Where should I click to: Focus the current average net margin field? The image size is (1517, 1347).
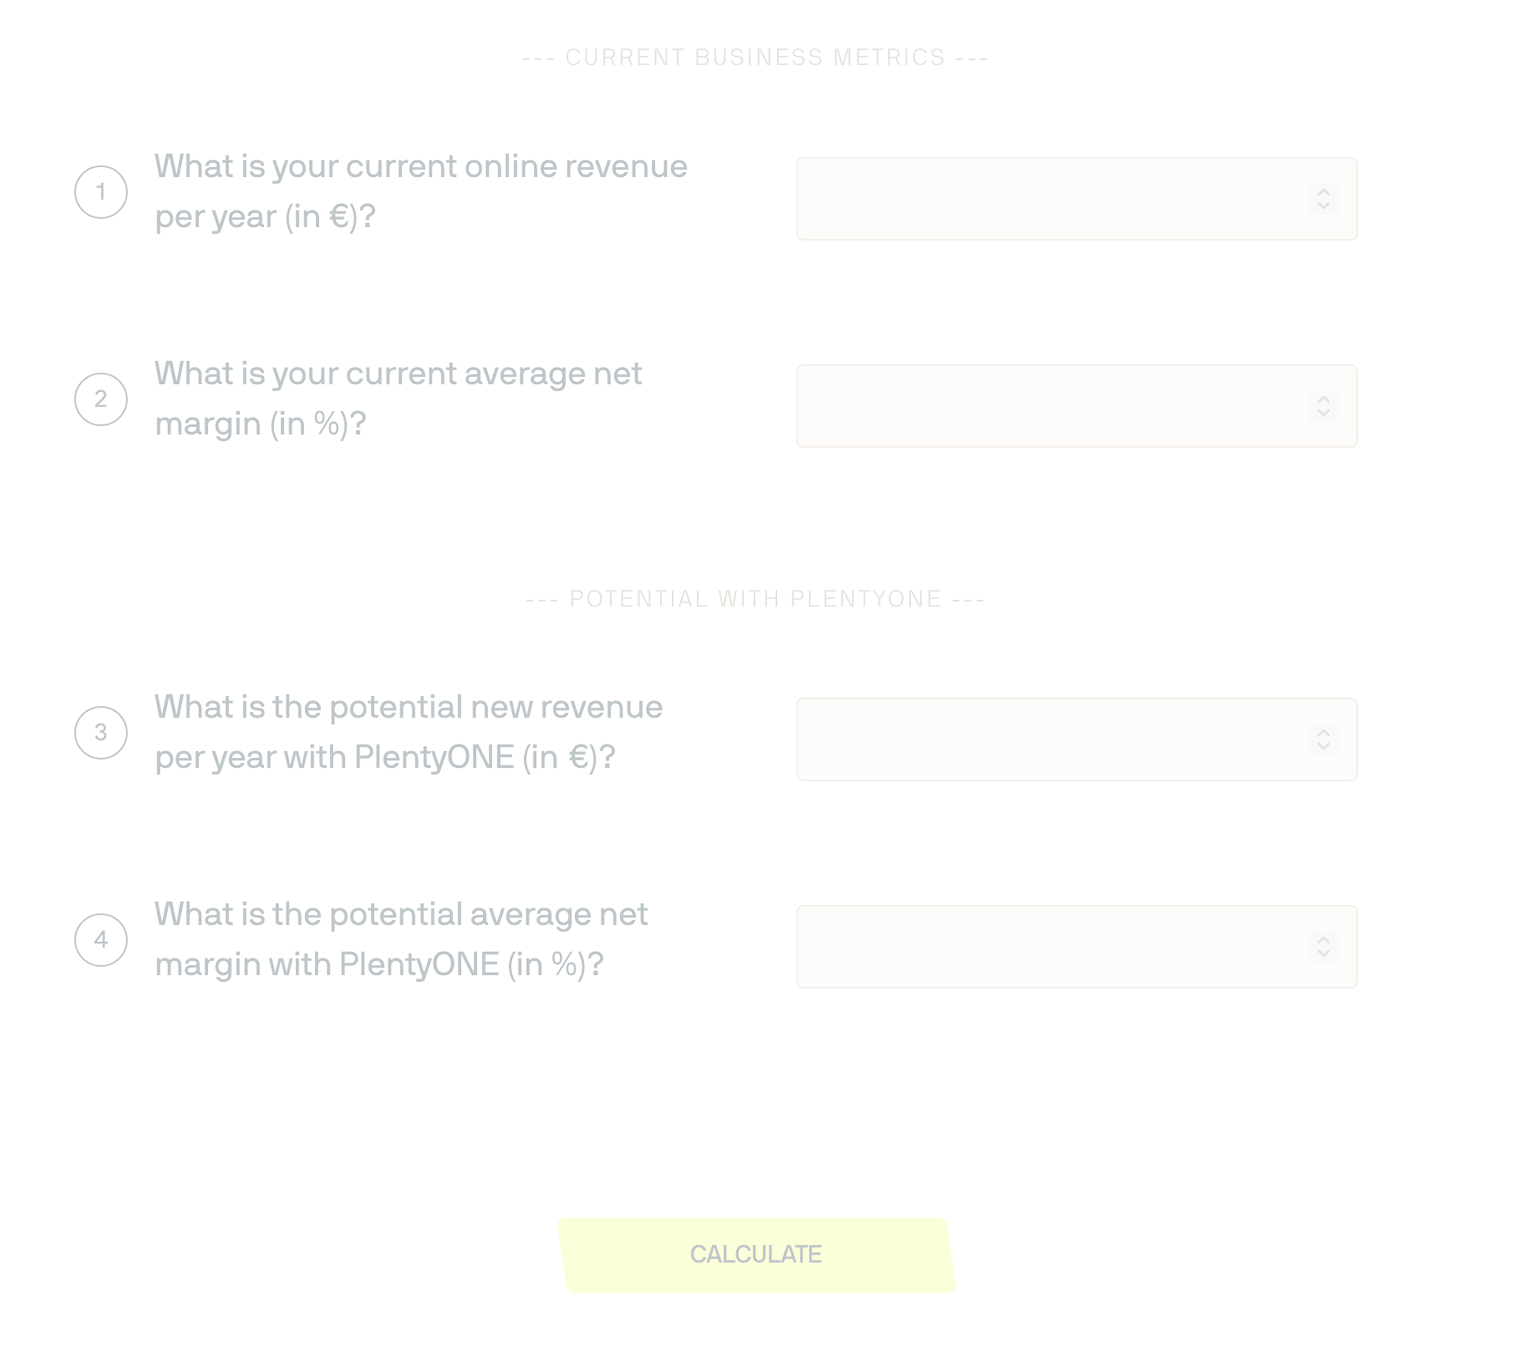[1047, 406]
